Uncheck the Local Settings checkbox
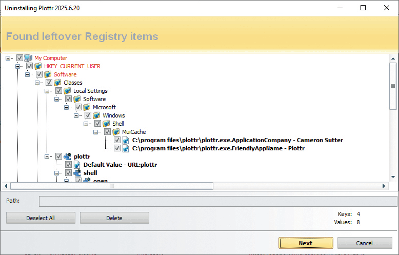The width and height of the screenshot is (399, 255). click(58, 91)
